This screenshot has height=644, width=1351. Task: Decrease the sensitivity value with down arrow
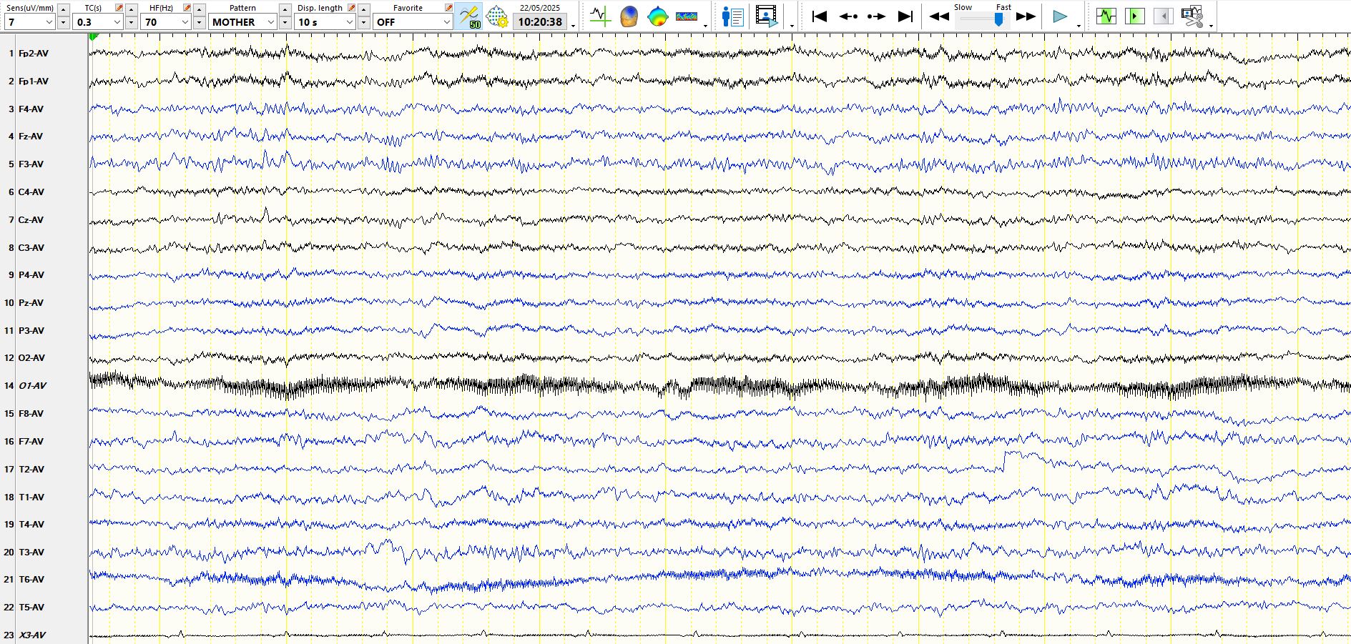pyautogui.click(x=63, y=23)
